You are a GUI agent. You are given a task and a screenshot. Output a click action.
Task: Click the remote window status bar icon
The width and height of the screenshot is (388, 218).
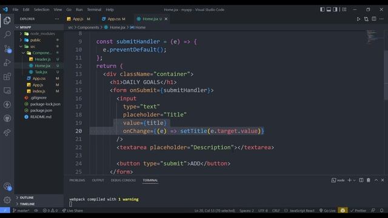[x=5, y=211]
